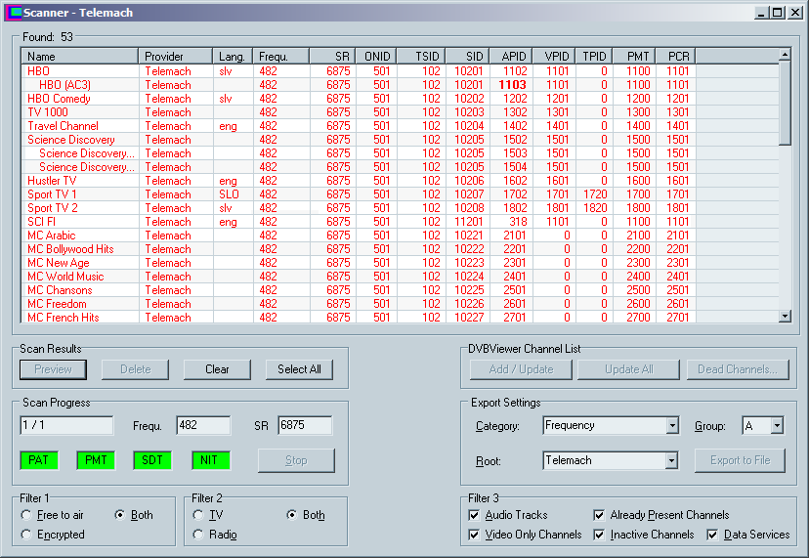Viewport: 809px width, 558px height.
Task: Click the Delete button
Action: point(135,369)
